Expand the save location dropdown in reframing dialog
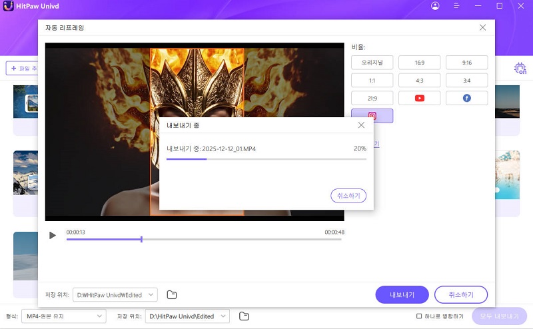The image size is (533, 329). 115,294
